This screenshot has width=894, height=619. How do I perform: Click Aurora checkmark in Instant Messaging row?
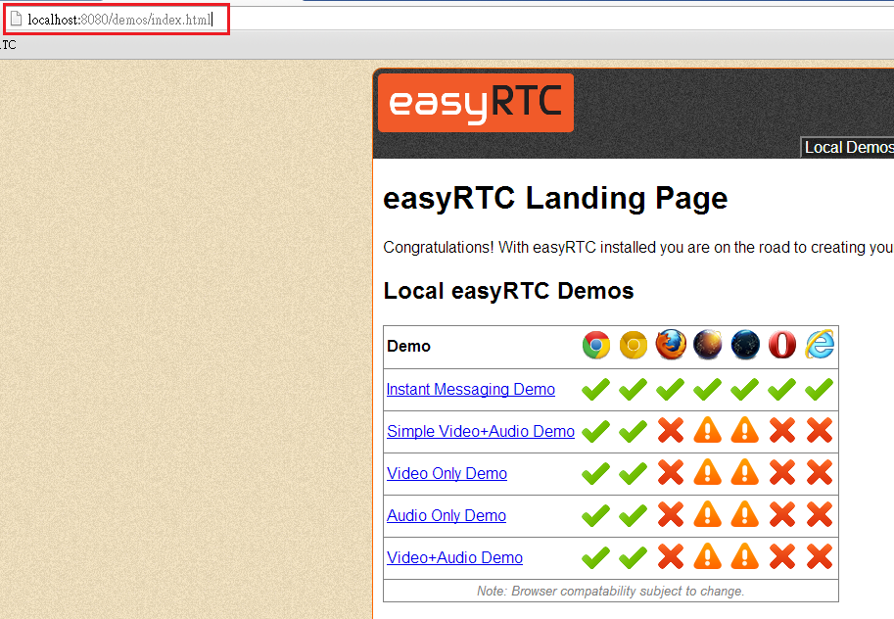point(708,389)
